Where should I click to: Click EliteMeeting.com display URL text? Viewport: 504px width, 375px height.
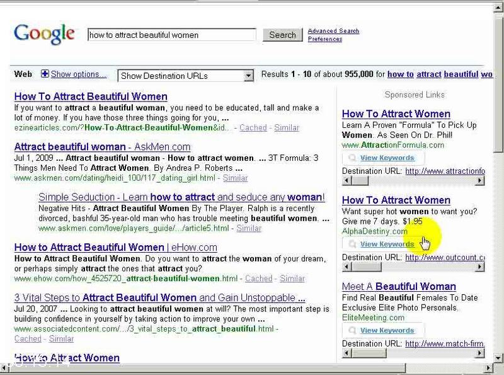373,318
